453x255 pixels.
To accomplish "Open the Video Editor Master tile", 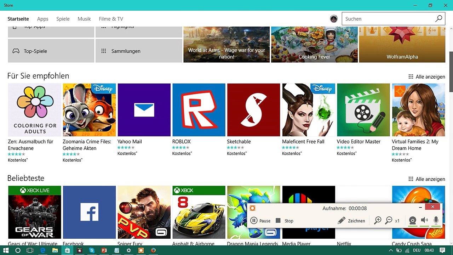I will [363, 110].
